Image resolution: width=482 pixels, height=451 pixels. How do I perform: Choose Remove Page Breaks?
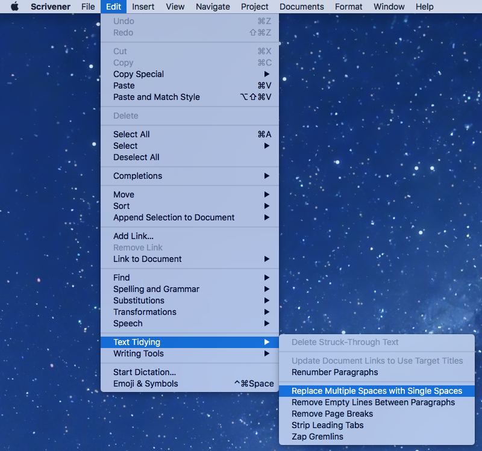pyautogui.click(x=377, y=414)
